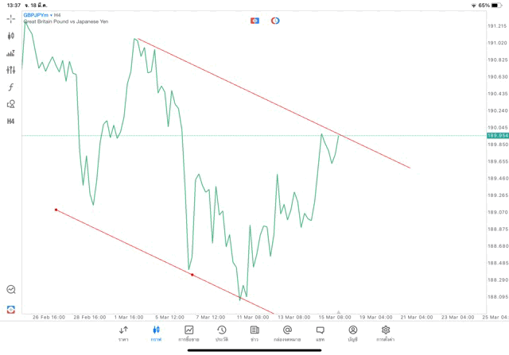Open chart settings sliders icon

pos(11,70)
